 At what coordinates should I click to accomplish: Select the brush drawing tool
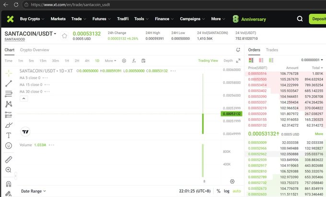[x=9, y=125]
